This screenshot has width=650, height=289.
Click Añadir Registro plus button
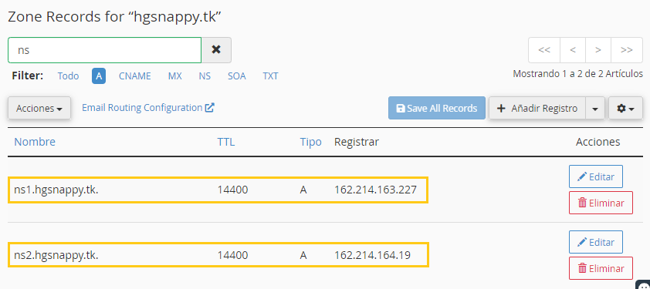pos(537,108)
